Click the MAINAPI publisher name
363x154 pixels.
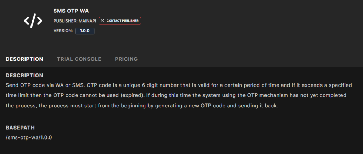pyautogui.click(x=87, y=21)
